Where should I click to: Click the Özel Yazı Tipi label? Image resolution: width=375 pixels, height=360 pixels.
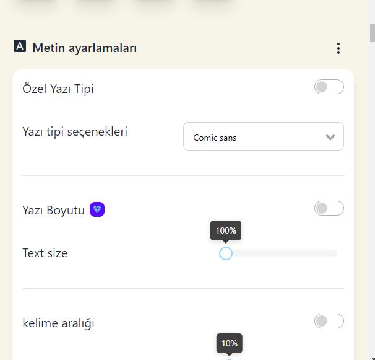click(58, 89)
